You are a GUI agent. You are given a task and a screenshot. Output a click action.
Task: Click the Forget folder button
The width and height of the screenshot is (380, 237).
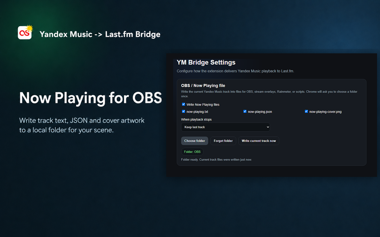[x=223, y=141]
